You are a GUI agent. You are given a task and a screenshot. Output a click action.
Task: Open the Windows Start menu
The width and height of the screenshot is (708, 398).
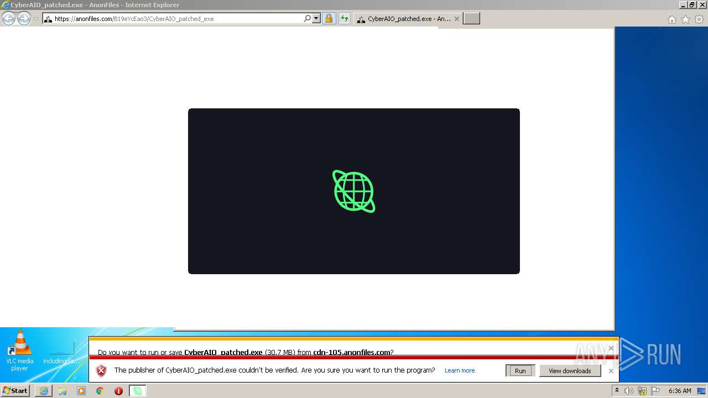(x=15, y=391)
